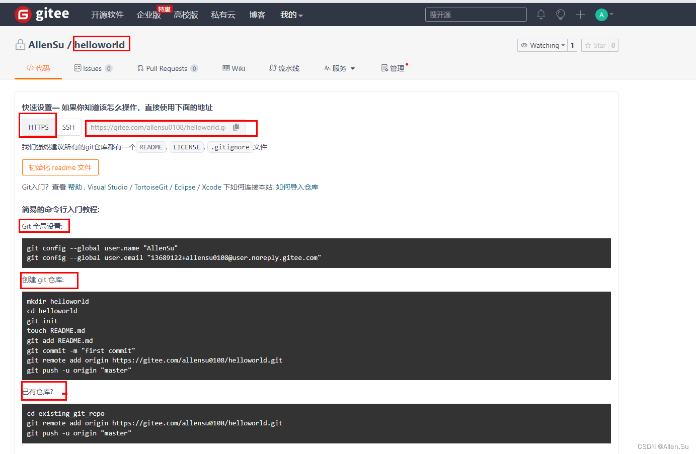Star the repository
696x454 pixels.
tap(595, 45)
